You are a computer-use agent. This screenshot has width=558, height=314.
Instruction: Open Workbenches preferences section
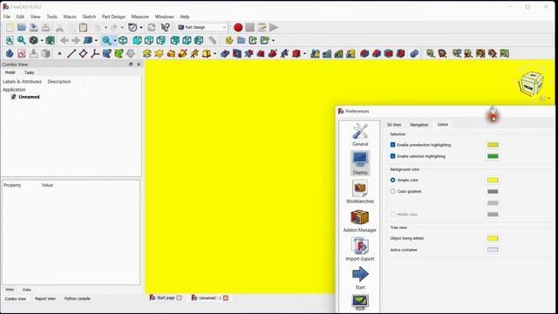360,192
